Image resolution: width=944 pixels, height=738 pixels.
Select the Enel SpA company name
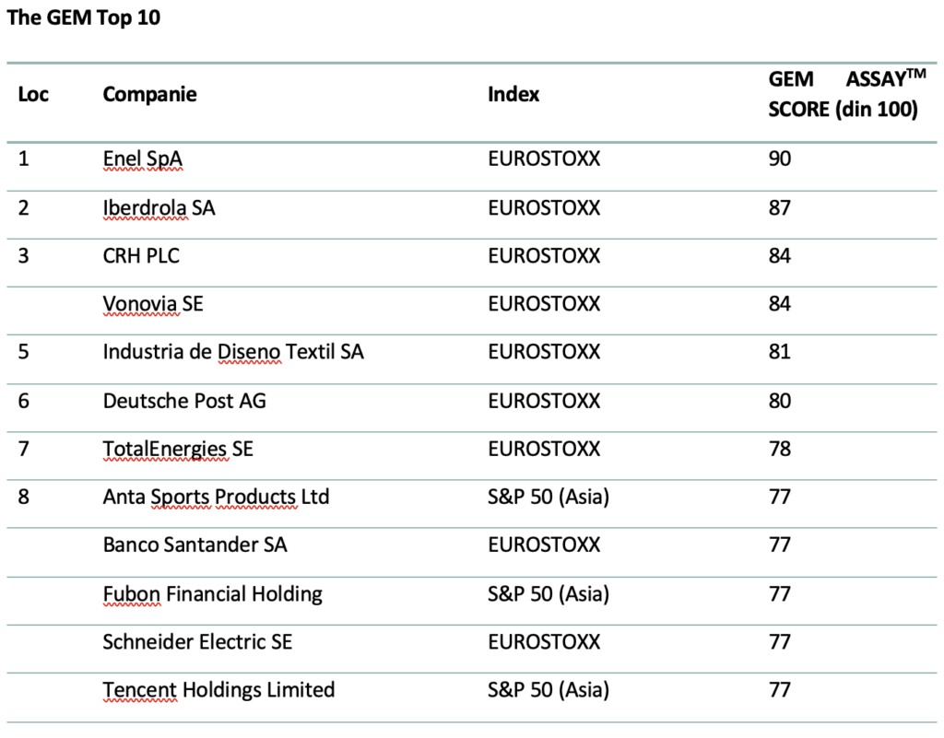click(x=142, y=159)
